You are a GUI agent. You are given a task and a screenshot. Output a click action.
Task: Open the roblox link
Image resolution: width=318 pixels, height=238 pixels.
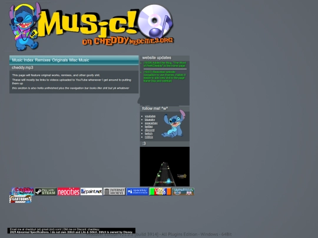(x=149, y=137)
